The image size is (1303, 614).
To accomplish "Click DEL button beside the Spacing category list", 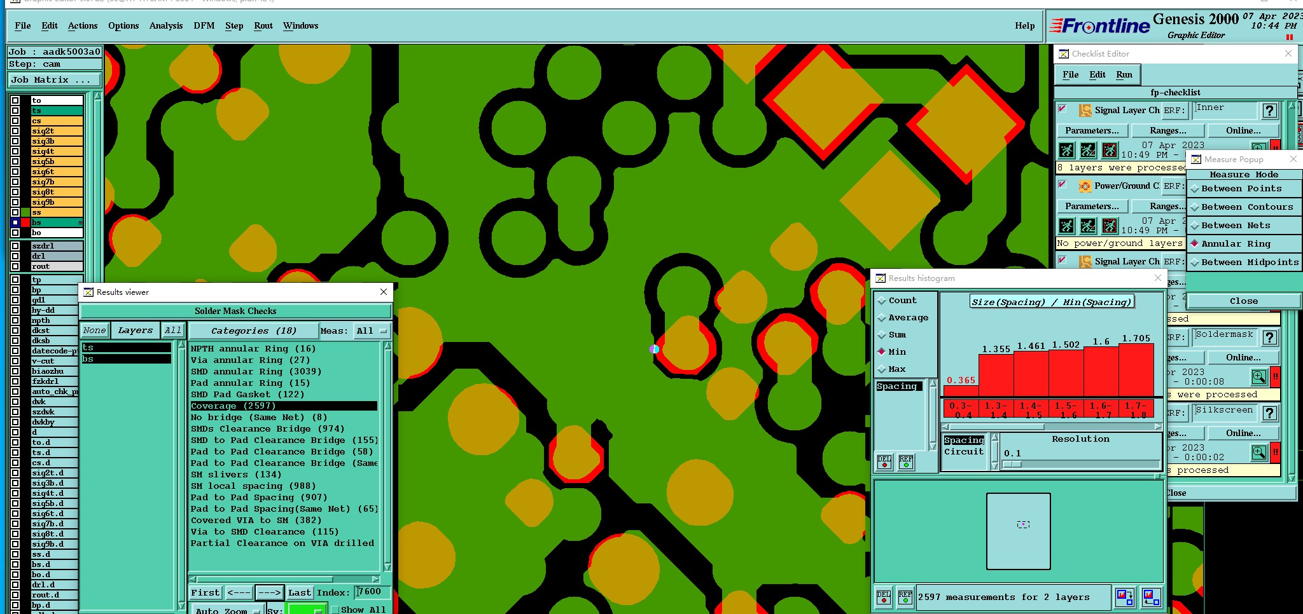I will [884, 462].
